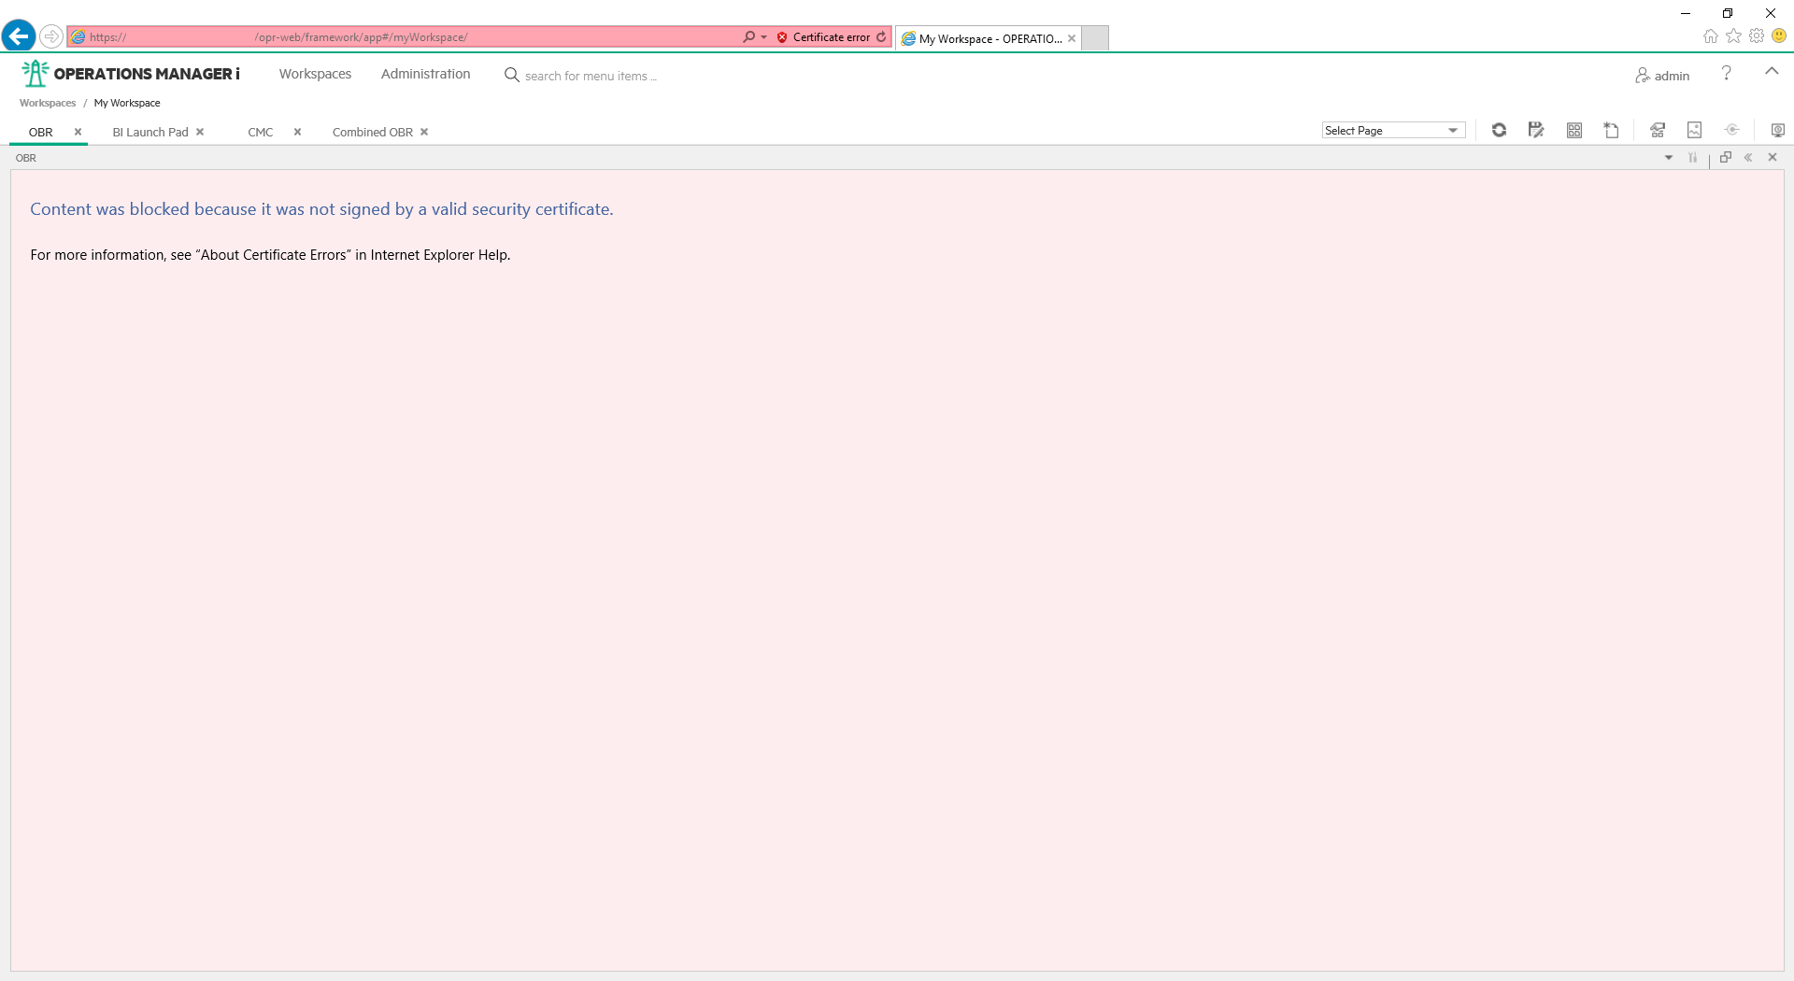Image resolution: width=1794 pixels, height=981 pixels.
Task: Click address bar search magnifier
Action: tap(748, 36)
